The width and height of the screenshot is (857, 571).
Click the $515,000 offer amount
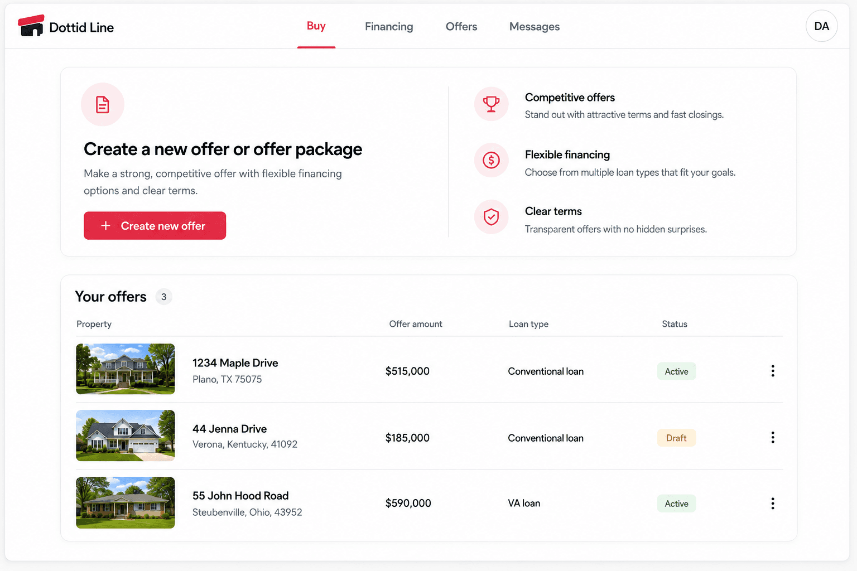tap(407, 371)
